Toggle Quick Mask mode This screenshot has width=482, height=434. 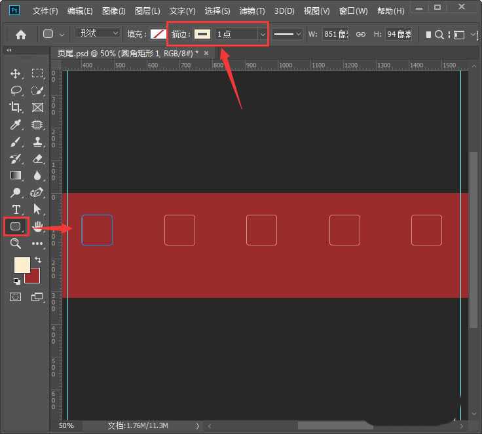[x=16, y=297]
